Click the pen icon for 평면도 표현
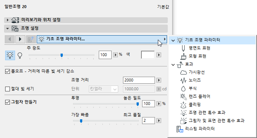This screenshot has height=138, width=257. click(x=183, y=48)
